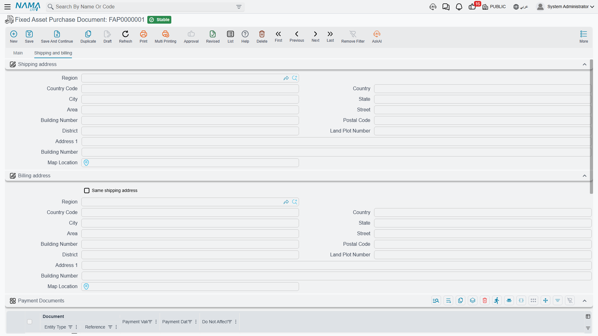Click the PUBLIC company selector
Image resolution: width=598 pixels, height=336 pixels.
click(494, 7)
